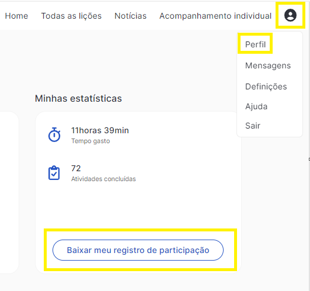Viewport: 310px width, 291px height.
Task: Click the Minhas estatísticas heading
Action: (78, 98)
